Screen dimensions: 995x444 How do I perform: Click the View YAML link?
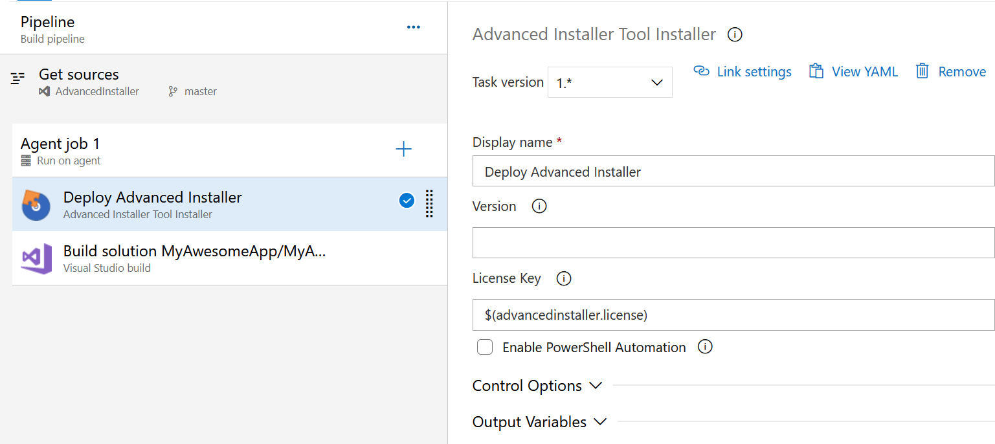point(854,71)
